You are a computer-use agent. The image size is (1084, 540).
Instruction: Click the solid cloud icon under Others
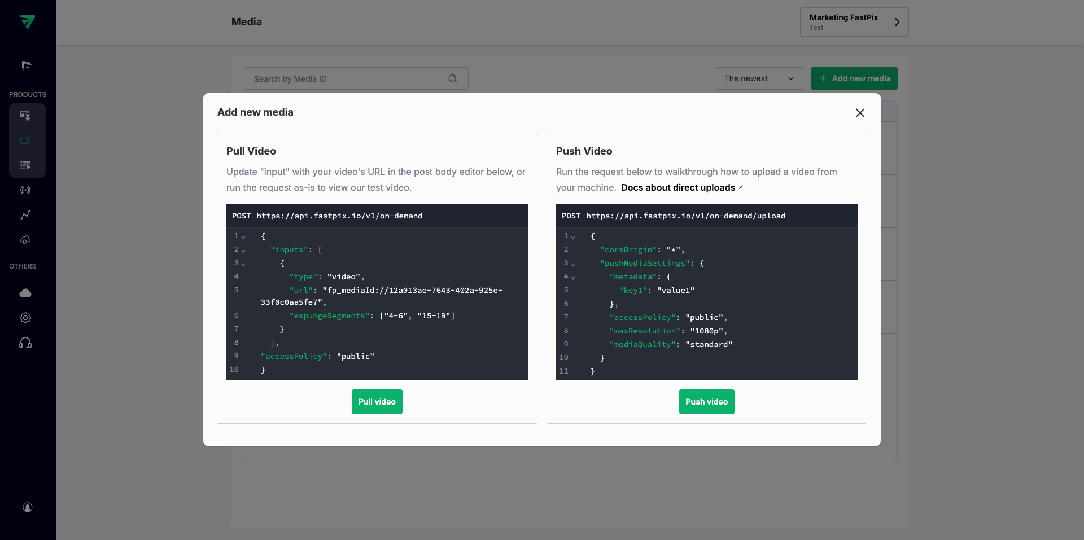click(x=25, y=293)
